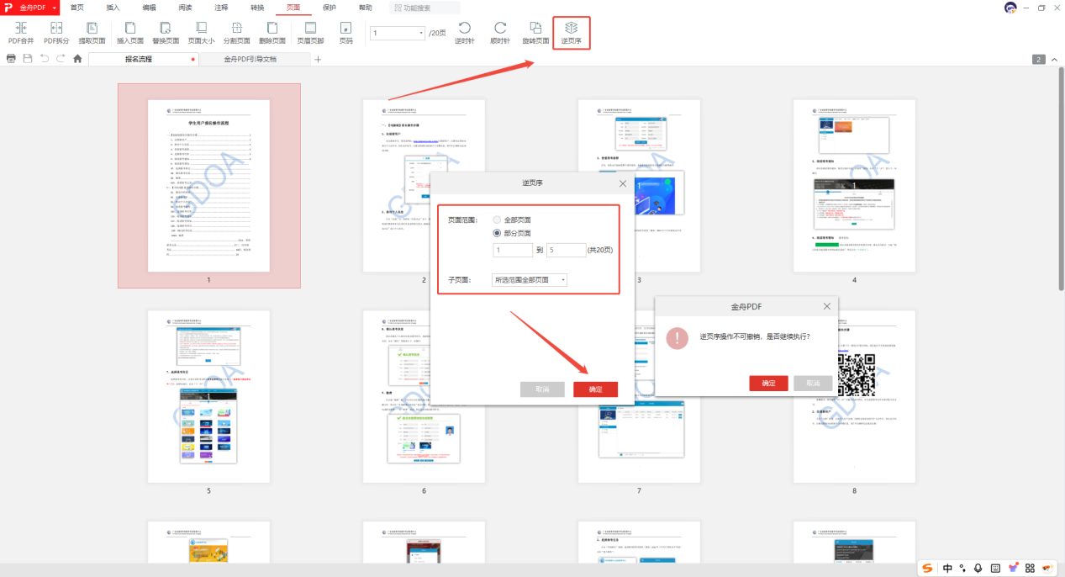Rotate clockwise with 顺时针
Screen dimensions: 1065x577
(500, 33)
